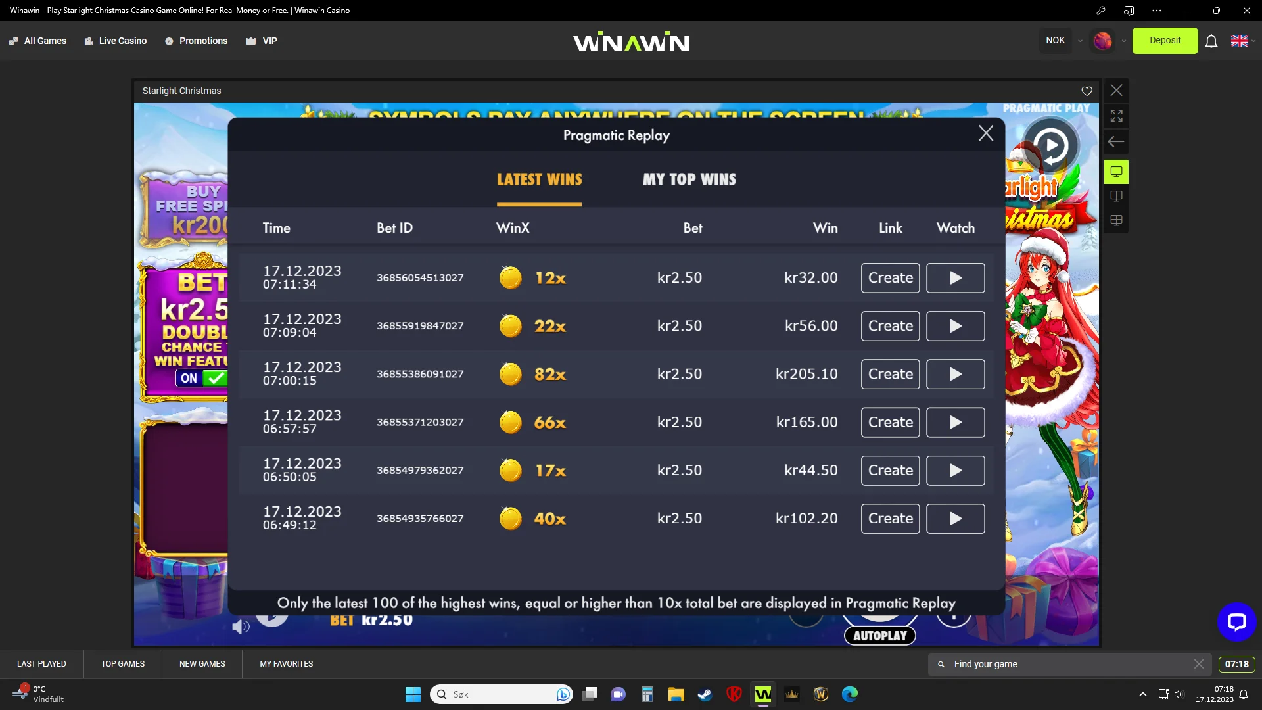
Task: Create link for the kr44.50 win
Action: coord(891,471)
